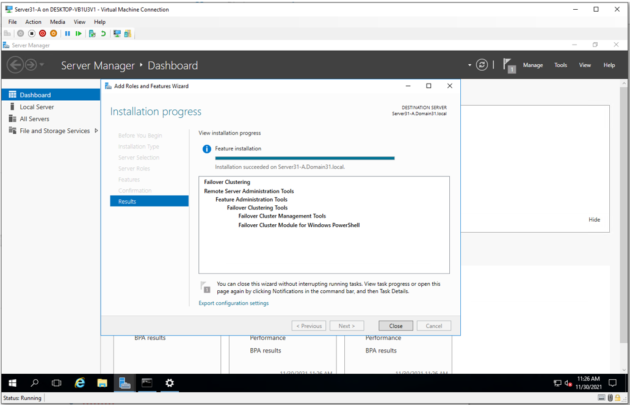Open Command Prompt taskbar icon
The width and height of the screenshot is (630, 405).
tap(147, 383)
